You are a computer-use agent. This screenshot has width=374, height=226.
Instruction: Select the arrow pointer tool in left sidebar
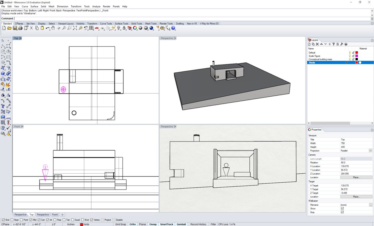point(3,40)
